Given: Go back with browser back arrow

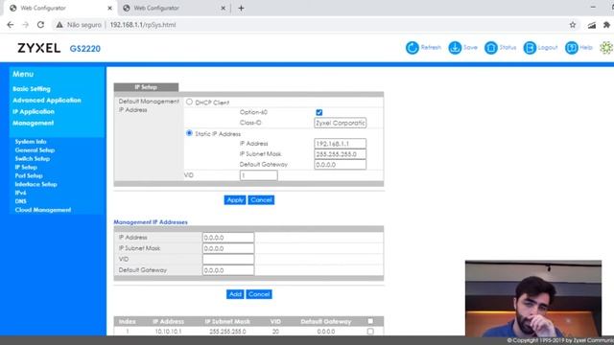Looking at the screenshot, I should (x=11, y=25).
